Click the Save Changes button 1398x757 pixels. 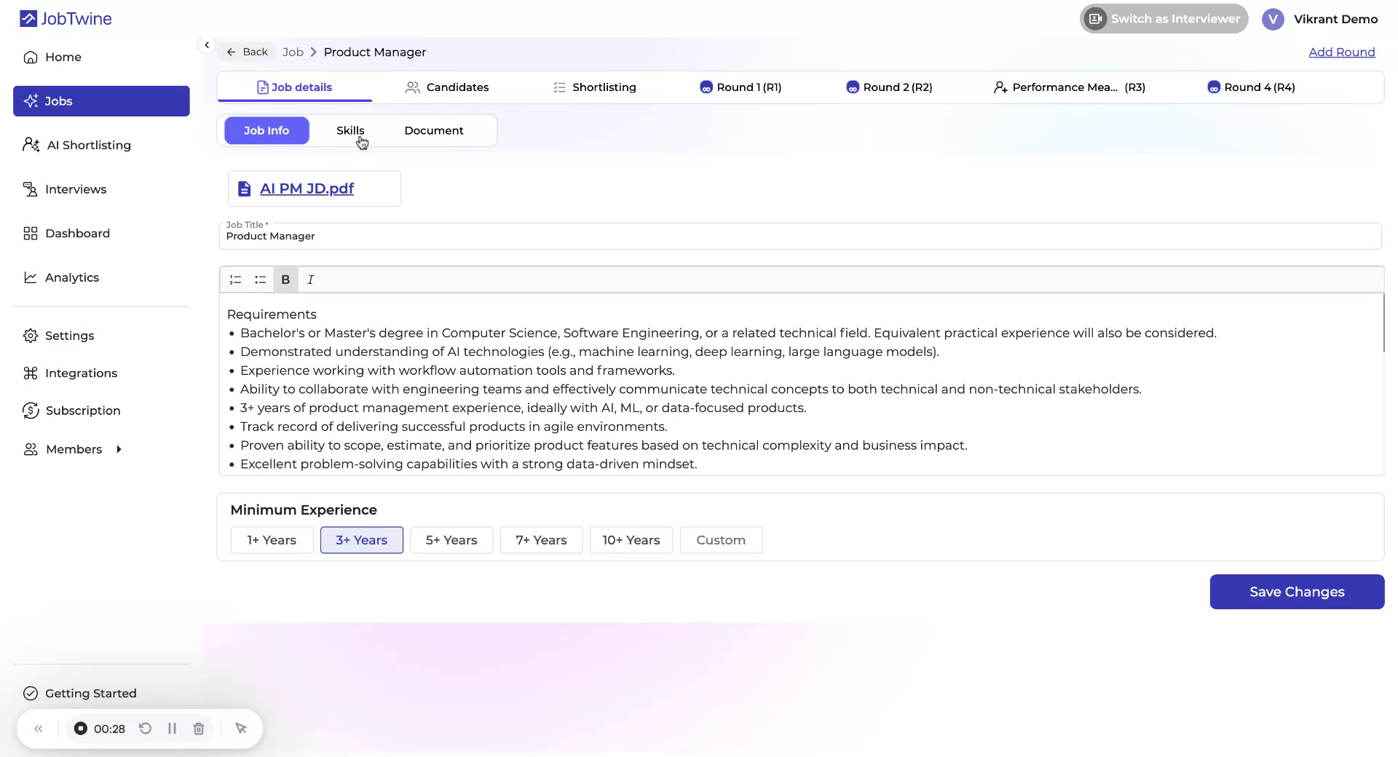1296,592
